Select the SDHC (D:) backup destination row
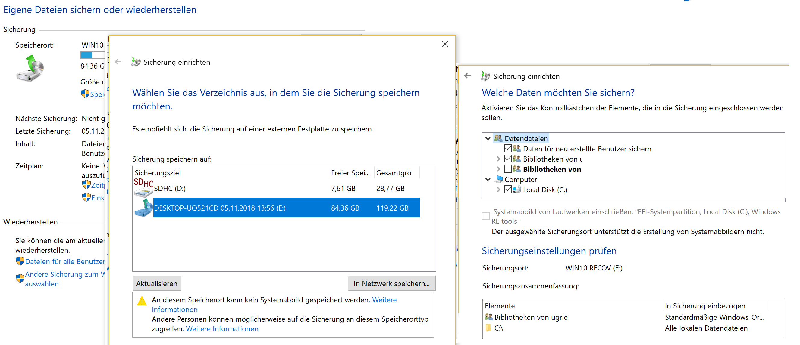Screen dimensions: 800x345 pyautogui.click(x=276, y=188)
